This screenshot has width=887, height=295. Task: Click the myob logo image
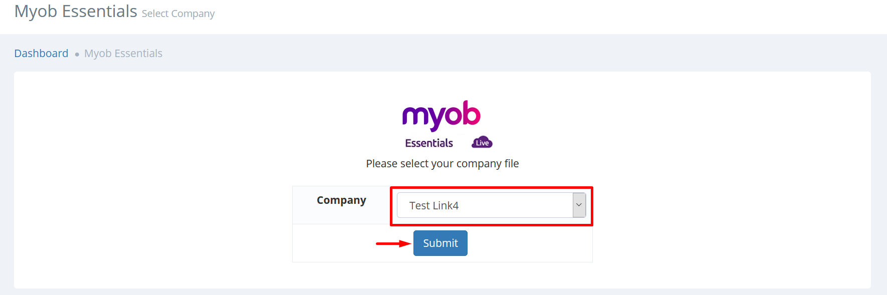(441, 116)
